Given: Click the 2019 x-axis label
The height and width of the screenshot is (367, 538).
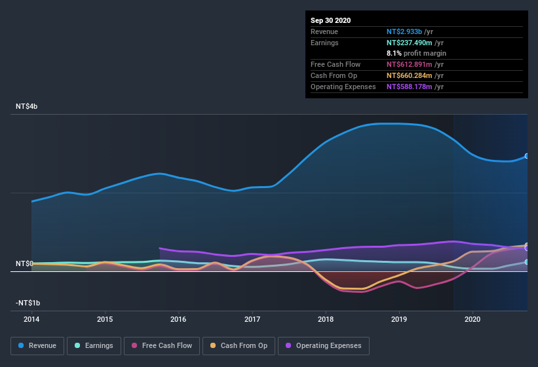Looking at the screenshot, I should click(x=399, y=319).
